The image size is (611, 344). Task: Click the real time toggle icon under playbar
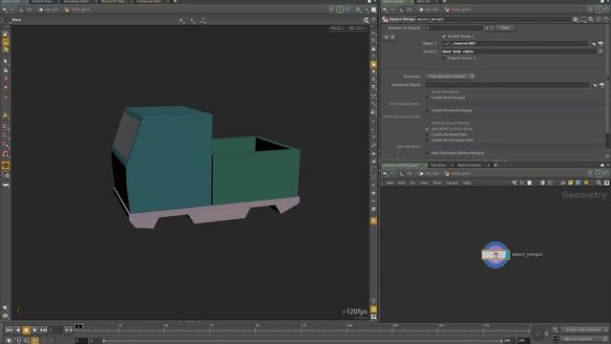point(34,340)
